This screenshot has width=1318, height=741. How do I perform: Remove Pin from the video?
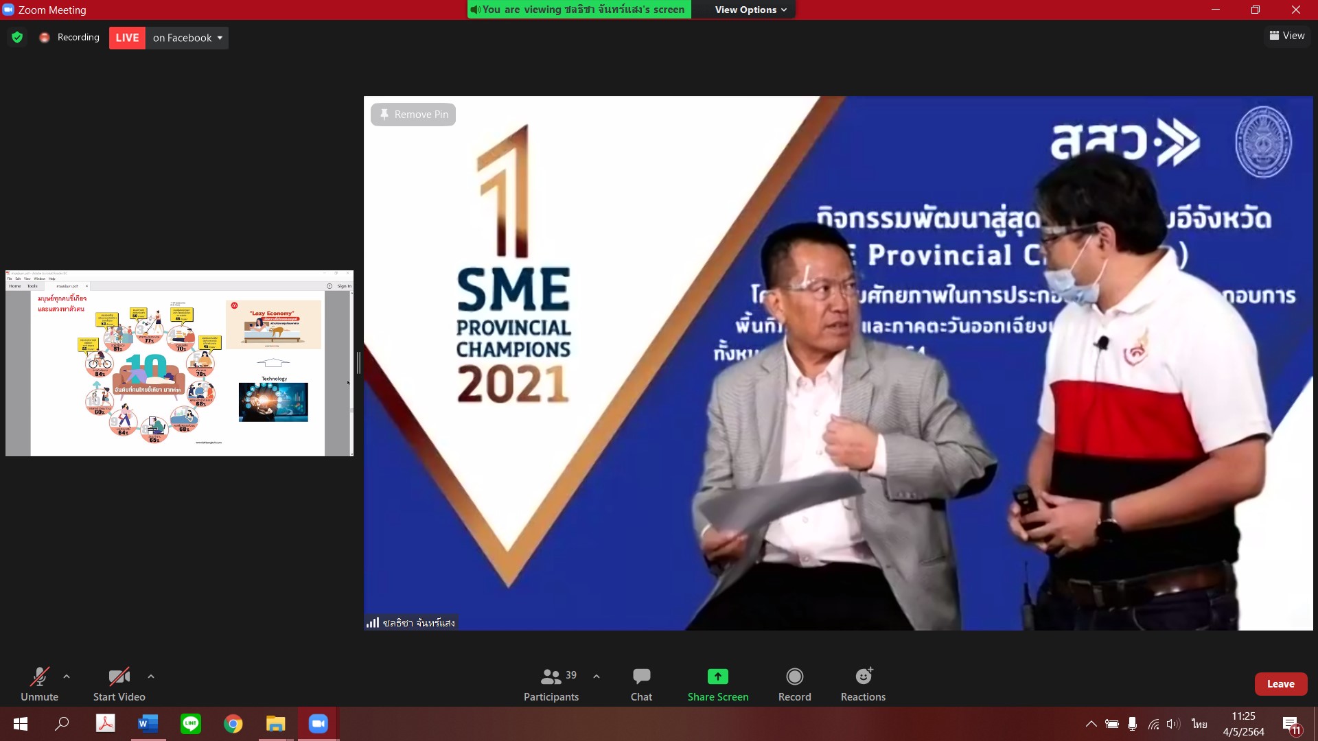click(413, 115)
